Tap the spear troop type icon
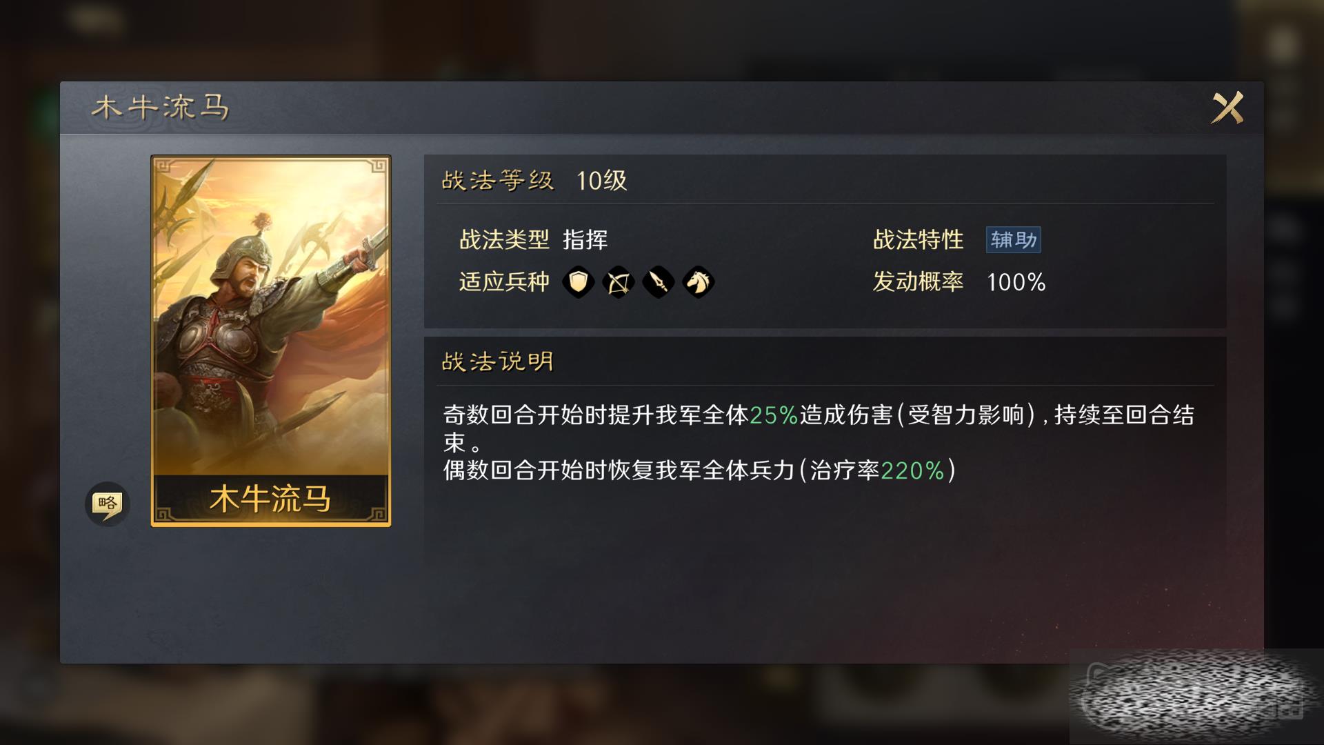 click(658, 281)
